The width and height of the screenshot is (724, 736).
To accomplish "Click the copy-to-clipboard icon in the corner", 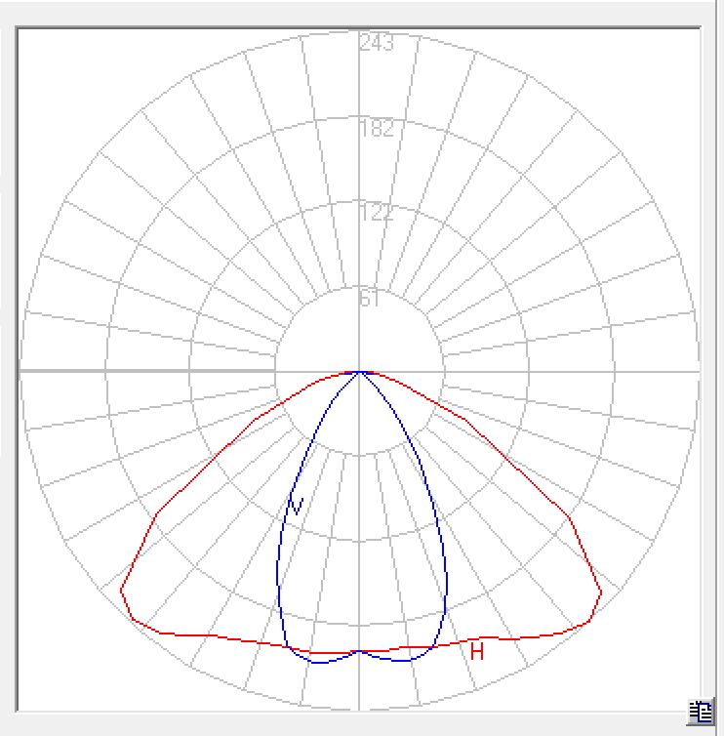I will pos(701,712).
